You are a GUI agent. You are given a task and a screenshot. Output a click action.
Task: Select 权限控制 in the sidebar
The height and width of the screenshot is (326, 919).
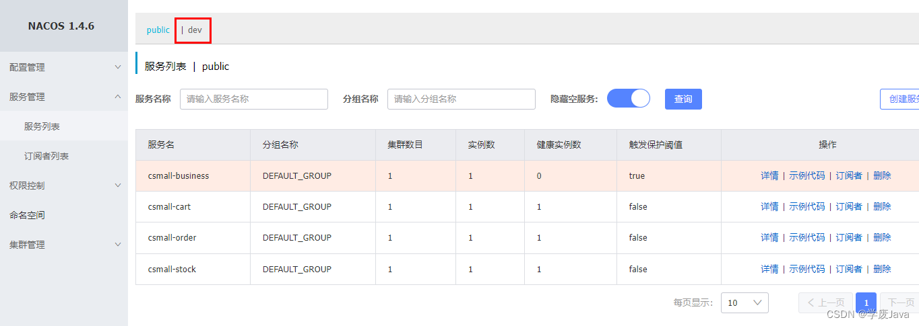[27, 186]
